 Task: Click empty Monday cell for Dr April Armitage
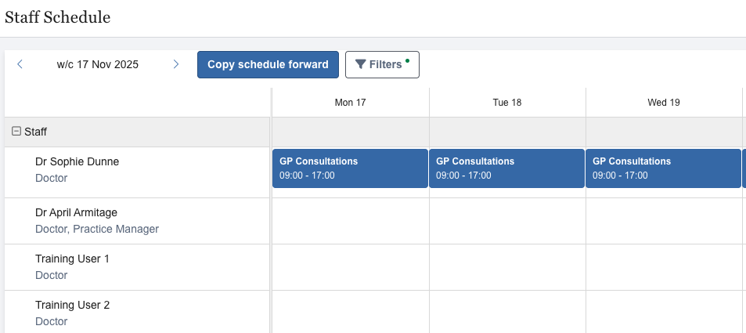point(350,221)
